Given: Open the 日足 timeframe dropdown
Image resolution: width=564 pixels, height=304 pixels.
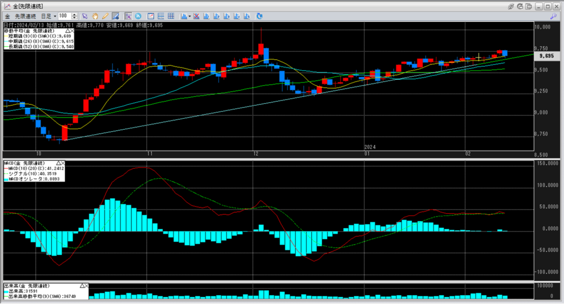Looking at the screenshot, I should coord(47,16).
